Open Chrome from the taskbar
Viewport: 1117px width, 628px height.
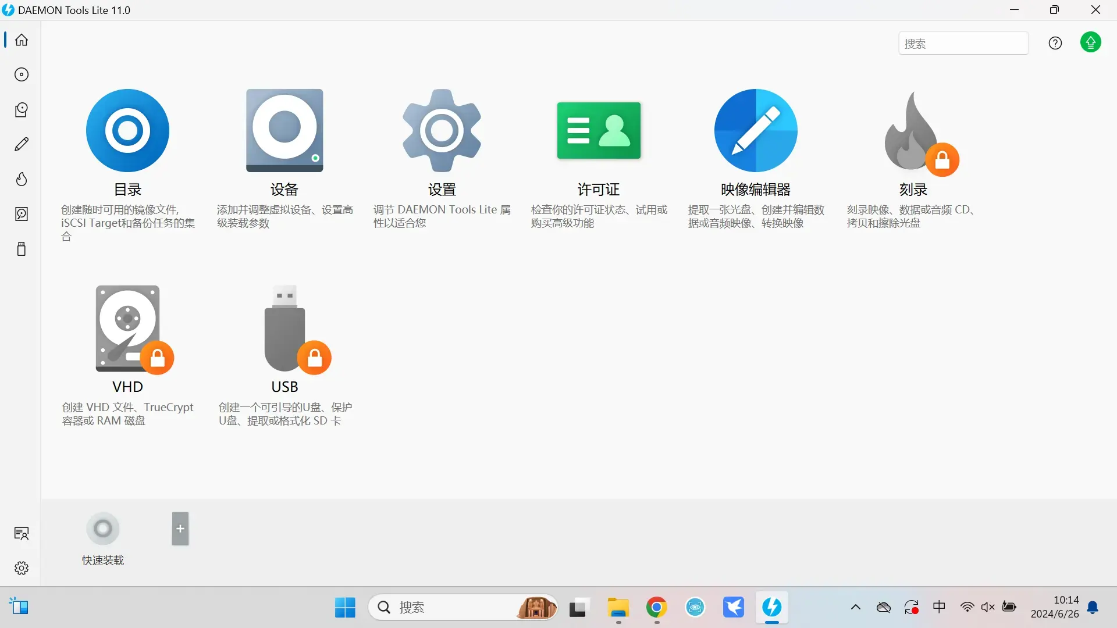tap(656, 608)
